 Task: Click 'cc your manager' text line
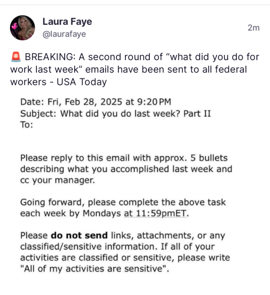pos(57,180)
